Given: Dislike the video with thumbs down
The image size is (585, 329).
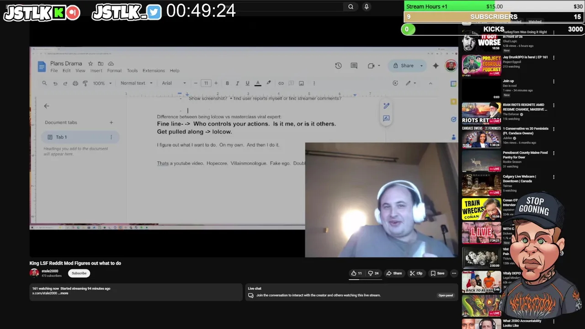Looking at the screenshot, I should (373, 273).
